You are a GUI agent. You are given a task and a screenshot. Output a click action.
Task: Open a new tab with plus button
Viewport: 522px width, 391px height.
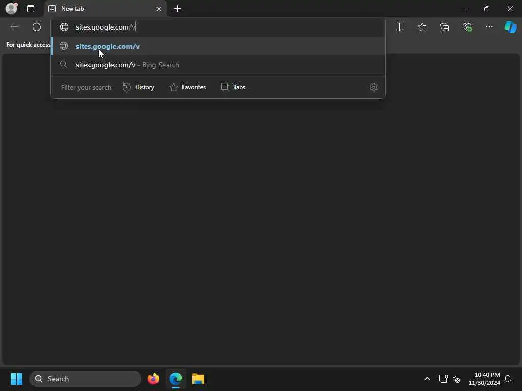pos(178,9)
